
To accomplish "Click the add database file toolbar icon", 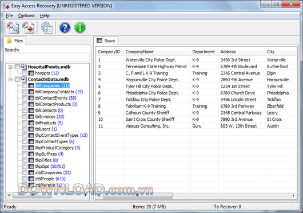I will point(28,27).
